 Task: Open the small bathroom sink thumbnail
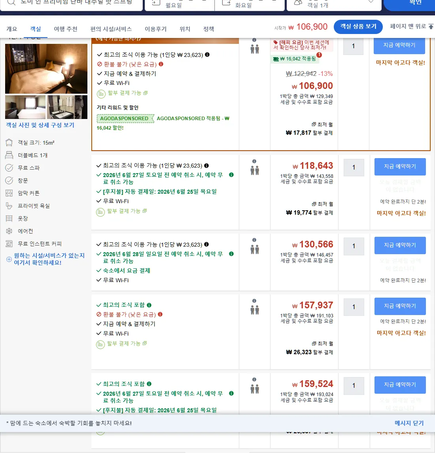tap(67, 107)
